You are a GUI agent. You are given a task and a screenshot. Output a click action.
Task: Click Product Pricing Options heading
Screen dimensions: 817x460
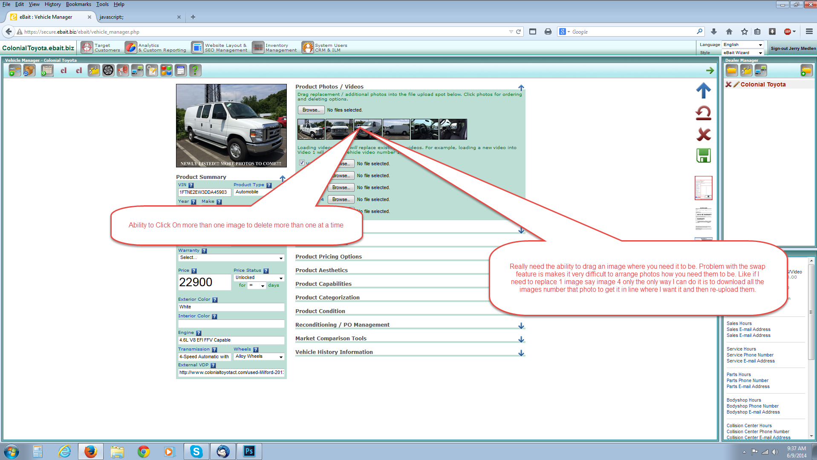pos(328,256)
